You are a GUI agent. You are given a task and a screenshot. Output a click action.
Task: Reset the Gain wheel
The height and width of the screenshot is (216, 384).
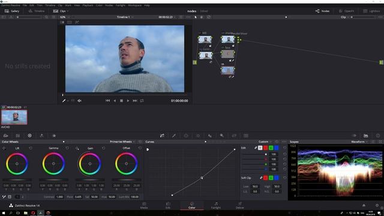tap(104, 148)
